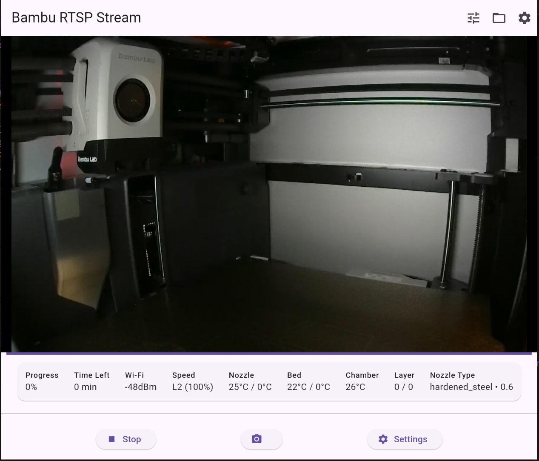
Task: Click the Chamber 26°C reading
Action: point(355,387)
